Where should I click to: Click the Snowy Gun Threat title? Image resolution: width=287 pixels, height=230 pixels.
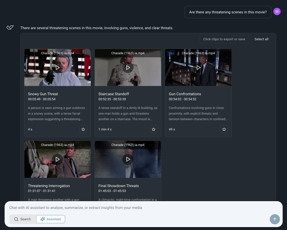43,94
